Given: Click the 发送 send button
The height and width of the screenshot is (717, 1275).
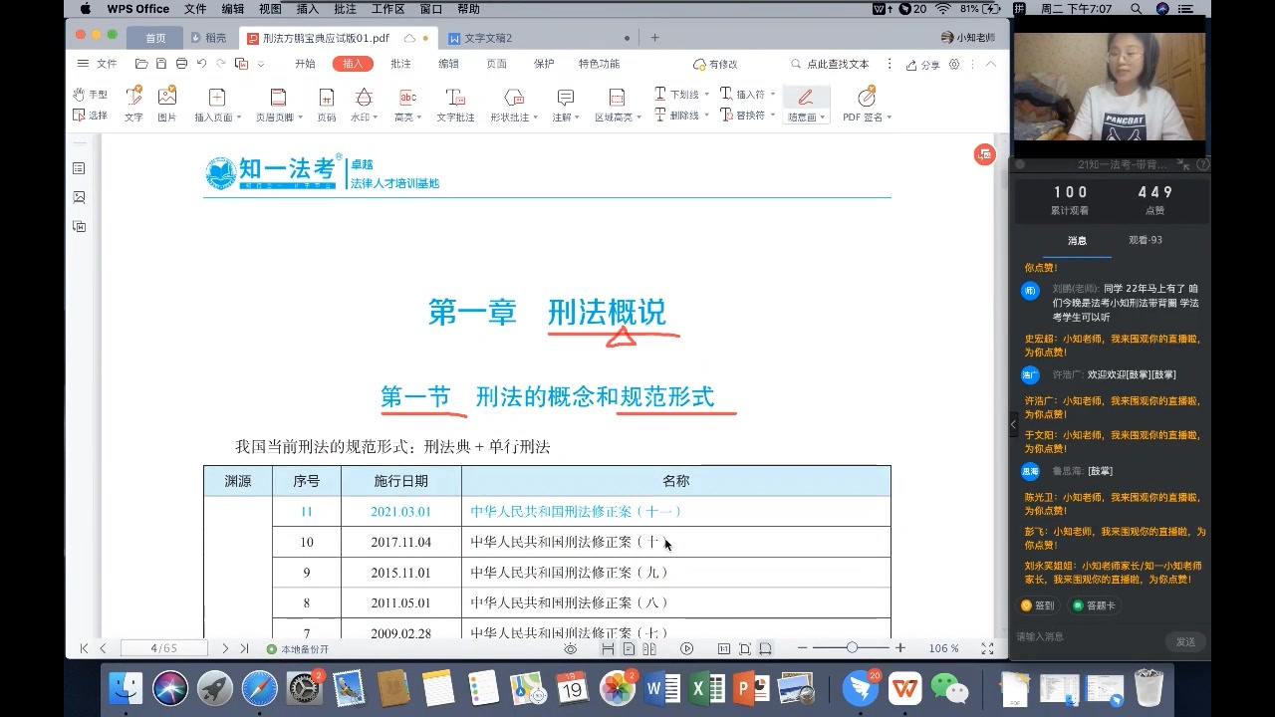Looking at the screenshot, I should point(1185,642).
